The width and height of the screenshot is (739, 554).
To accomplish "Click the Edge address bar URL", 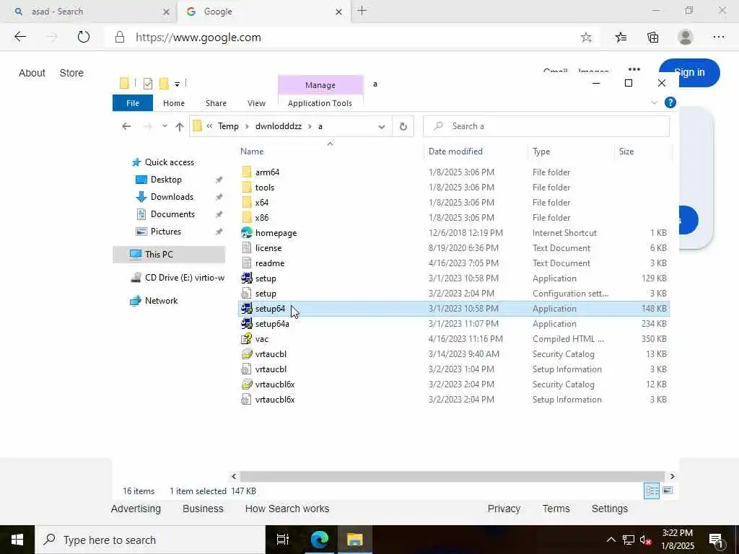I will click(198, 38).
